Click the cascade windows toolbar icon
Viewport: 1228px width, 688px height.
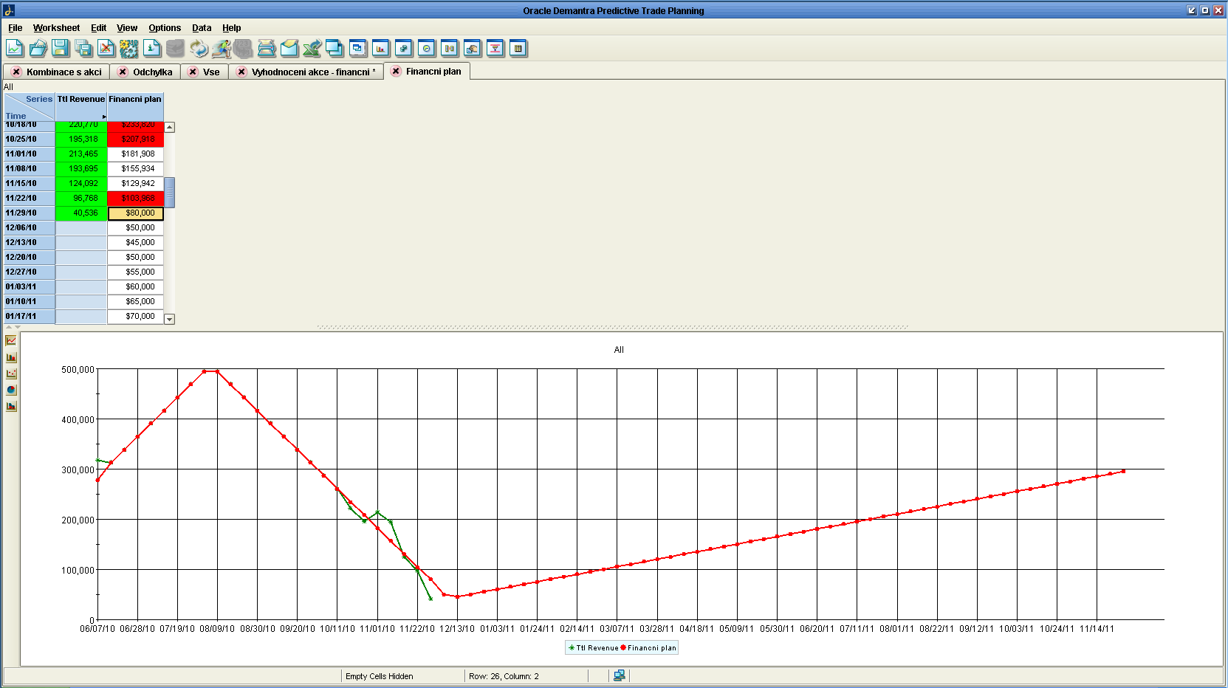click(x=335, y=49)
